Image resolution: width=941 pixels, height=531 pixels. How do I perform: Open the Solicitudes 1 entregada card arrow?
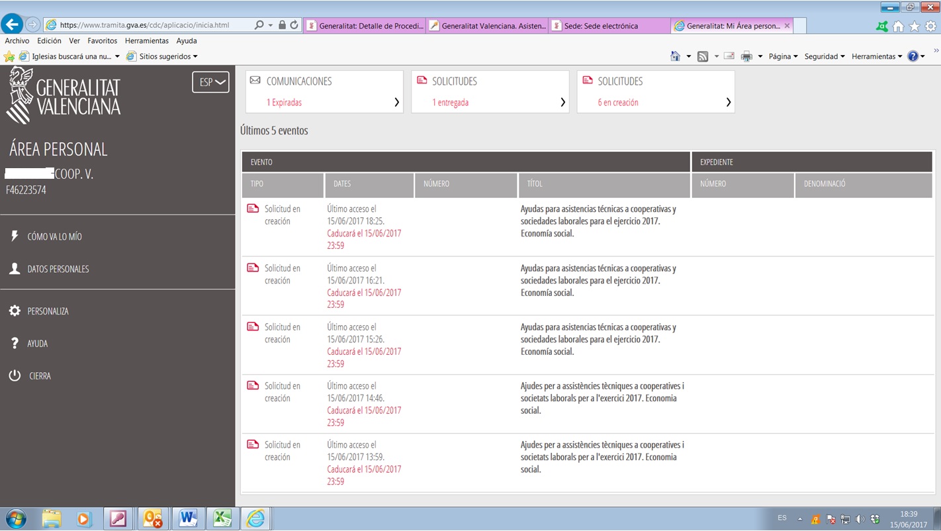click(x=562, y=102)
